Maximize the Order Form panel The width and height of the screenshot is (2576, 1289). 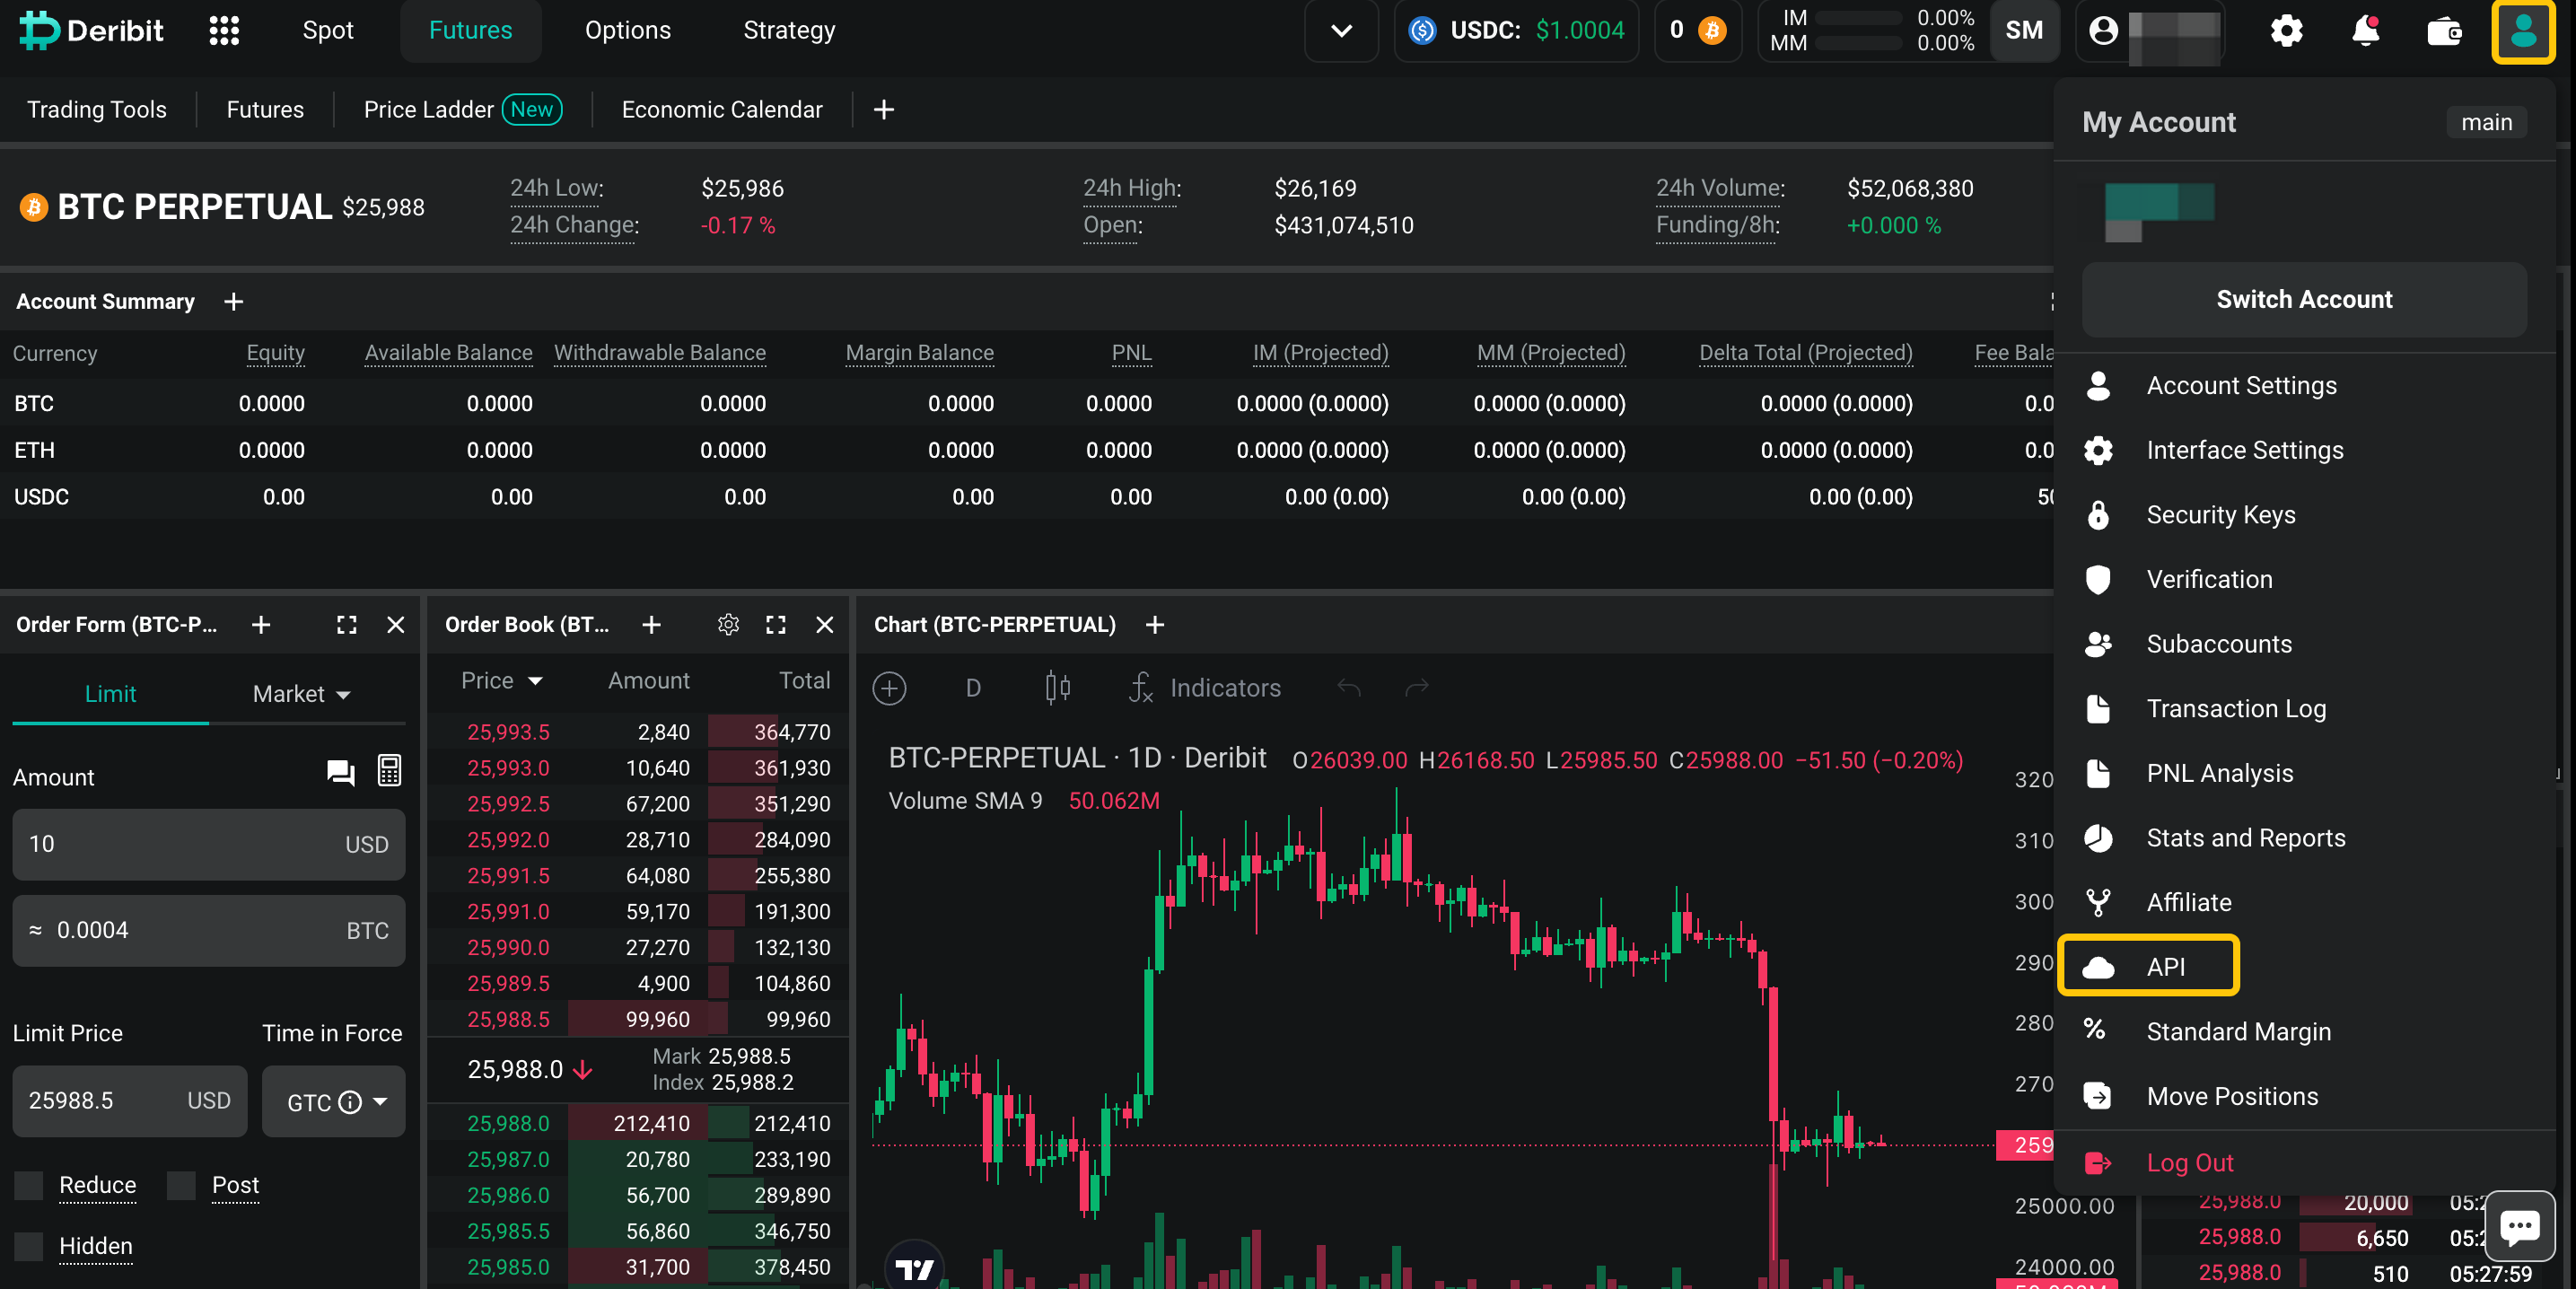coord(346,625)
